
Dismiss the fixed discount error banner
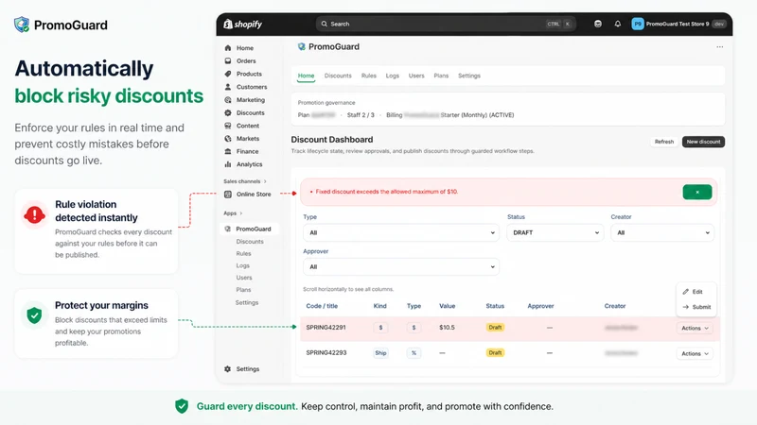pos(697,192)
